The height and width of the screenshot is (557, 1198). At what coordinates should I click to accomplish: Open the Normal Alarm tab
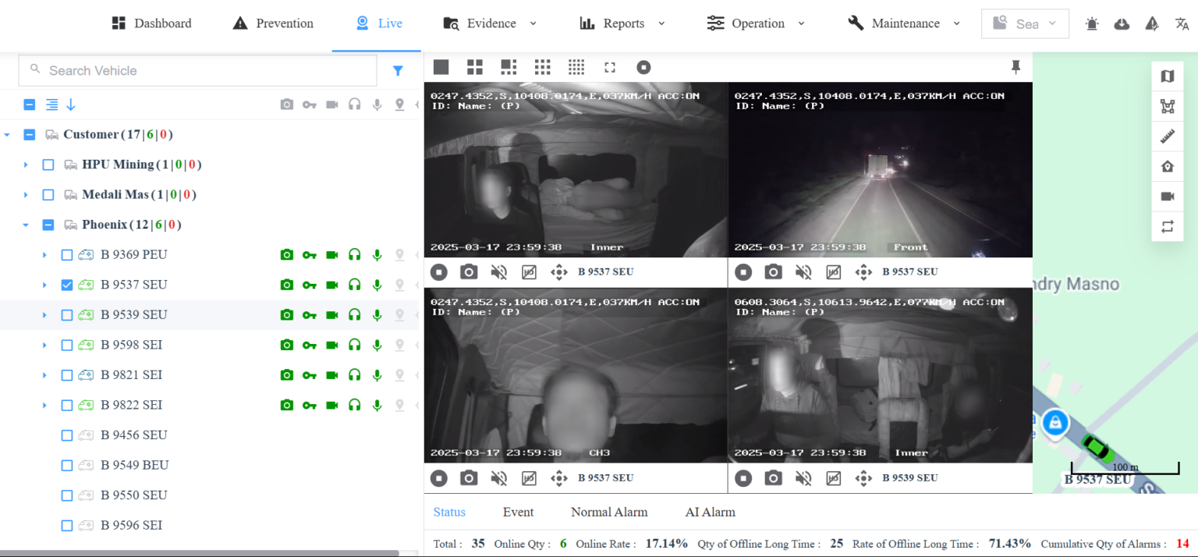[x=609, y=512]
